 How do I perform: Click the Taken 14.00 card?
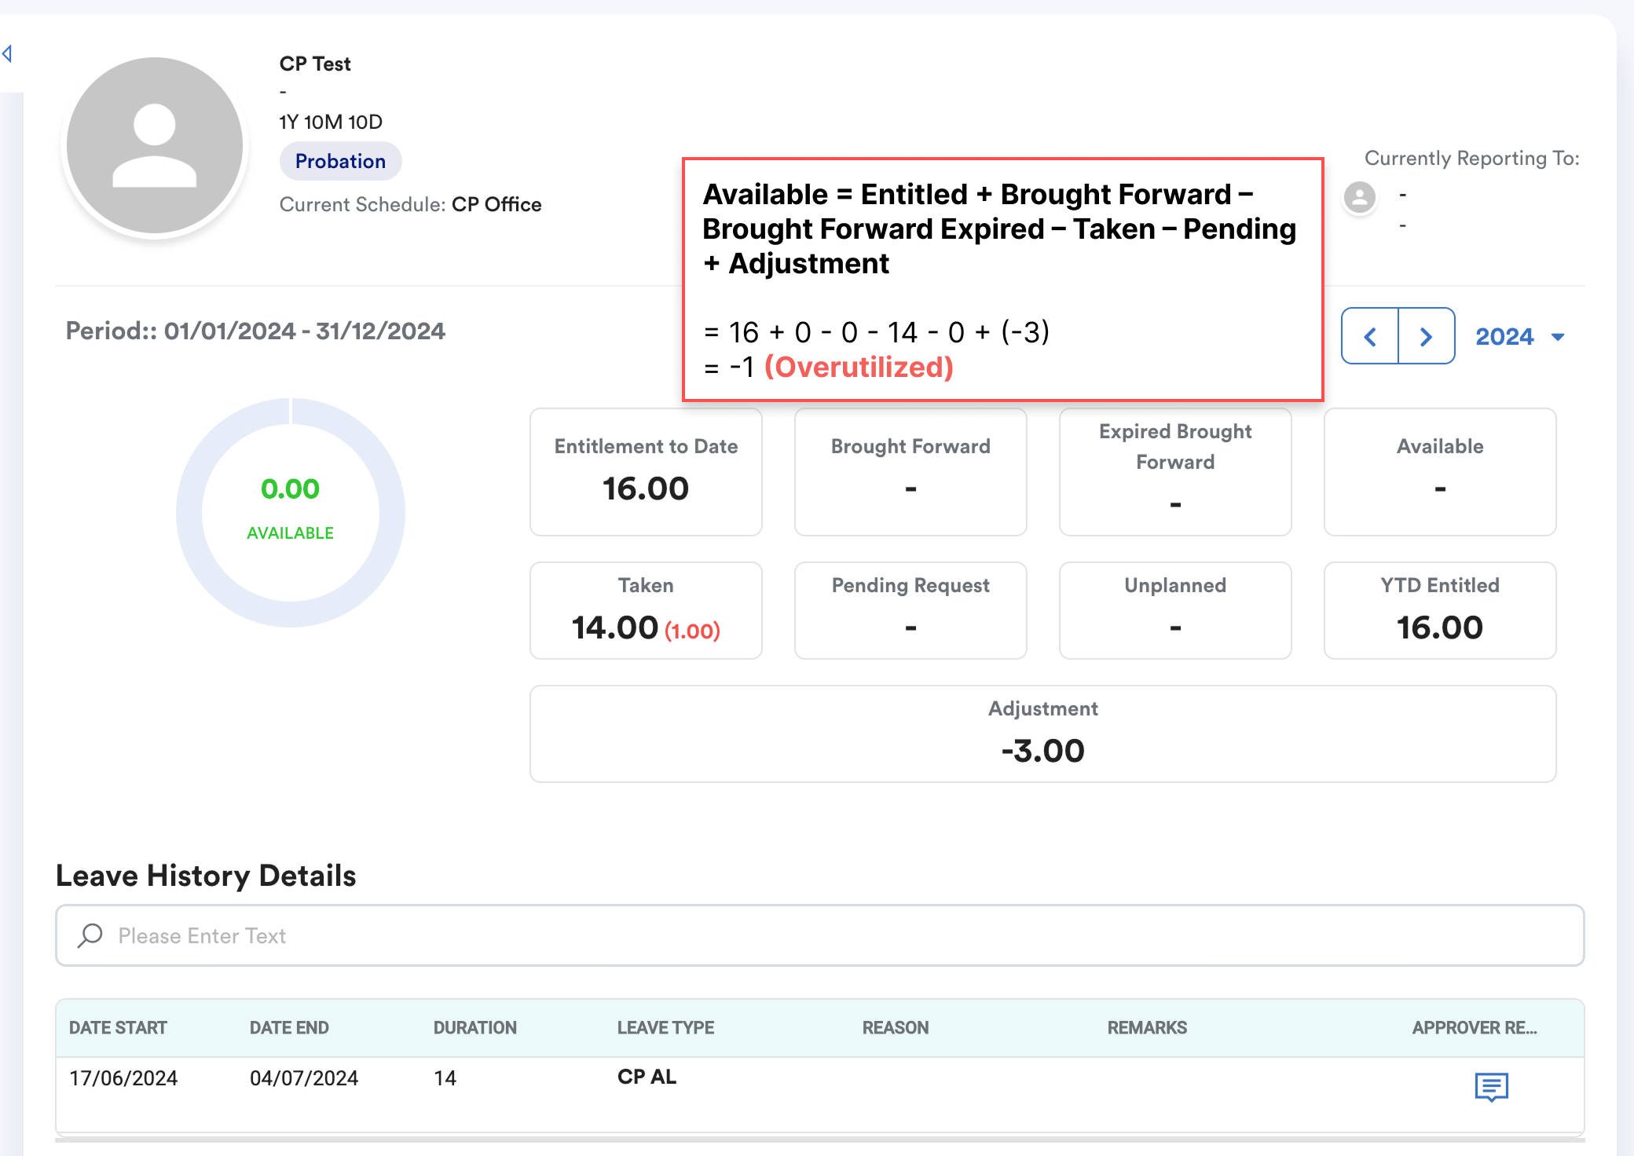click(x=646, y=611)
